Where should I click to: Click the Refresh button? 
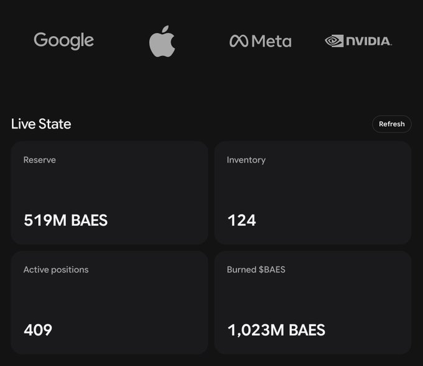click(x=392, y=124)
